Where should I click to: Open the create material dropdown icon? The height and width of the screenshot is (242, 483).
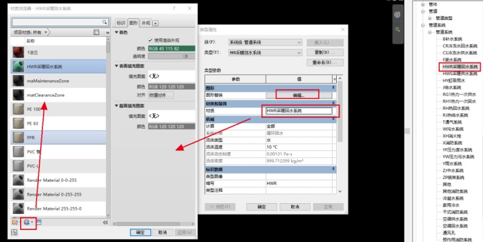click(28, 222)
